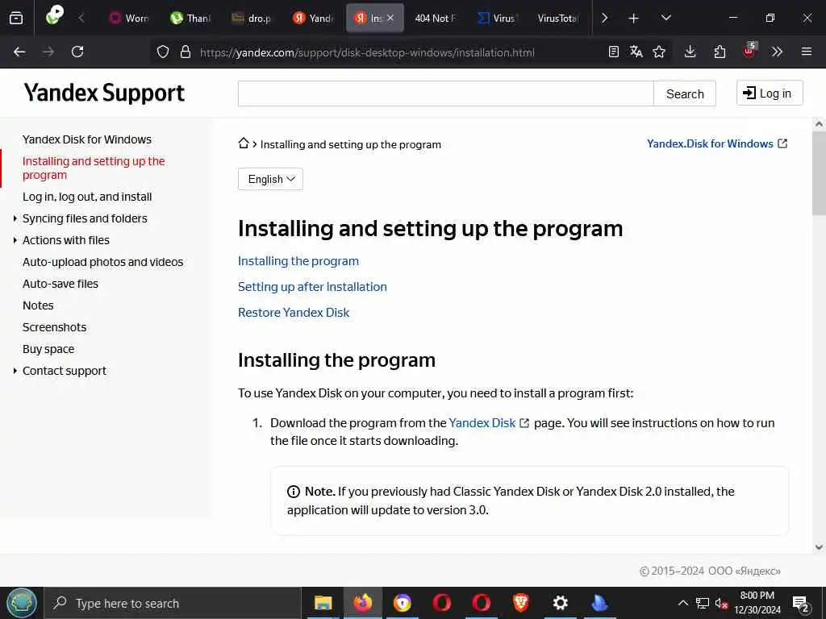Image resolution: width=826 pixels, height=619 pixels.
Task: List all tabs dropdown arrow
Action: [665, 18]
